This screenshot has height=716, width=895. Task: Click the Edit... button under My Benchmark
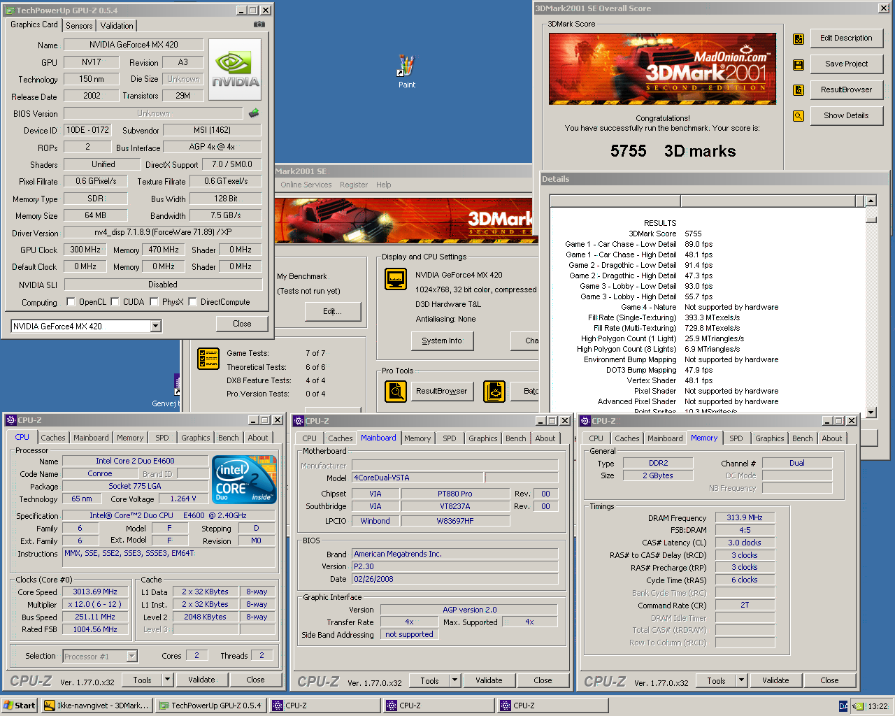[x=332, y=311]
